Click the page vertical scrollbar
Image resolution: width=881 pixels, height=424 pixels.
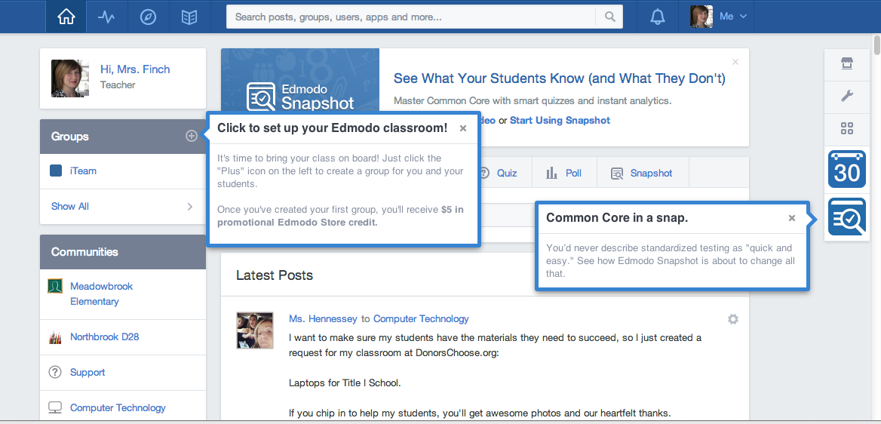tap(877, 45)
